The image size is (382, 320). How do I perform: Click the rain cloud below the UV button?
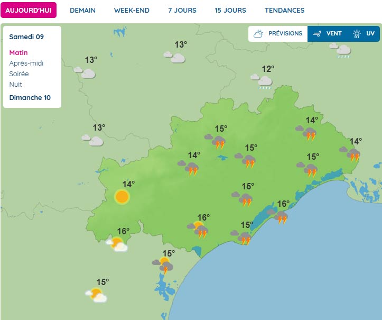pos(340,50)
